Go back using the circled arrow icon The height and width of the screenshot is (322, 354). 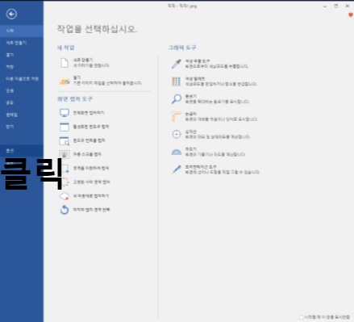pyautogui.click(x=11, y=14)
